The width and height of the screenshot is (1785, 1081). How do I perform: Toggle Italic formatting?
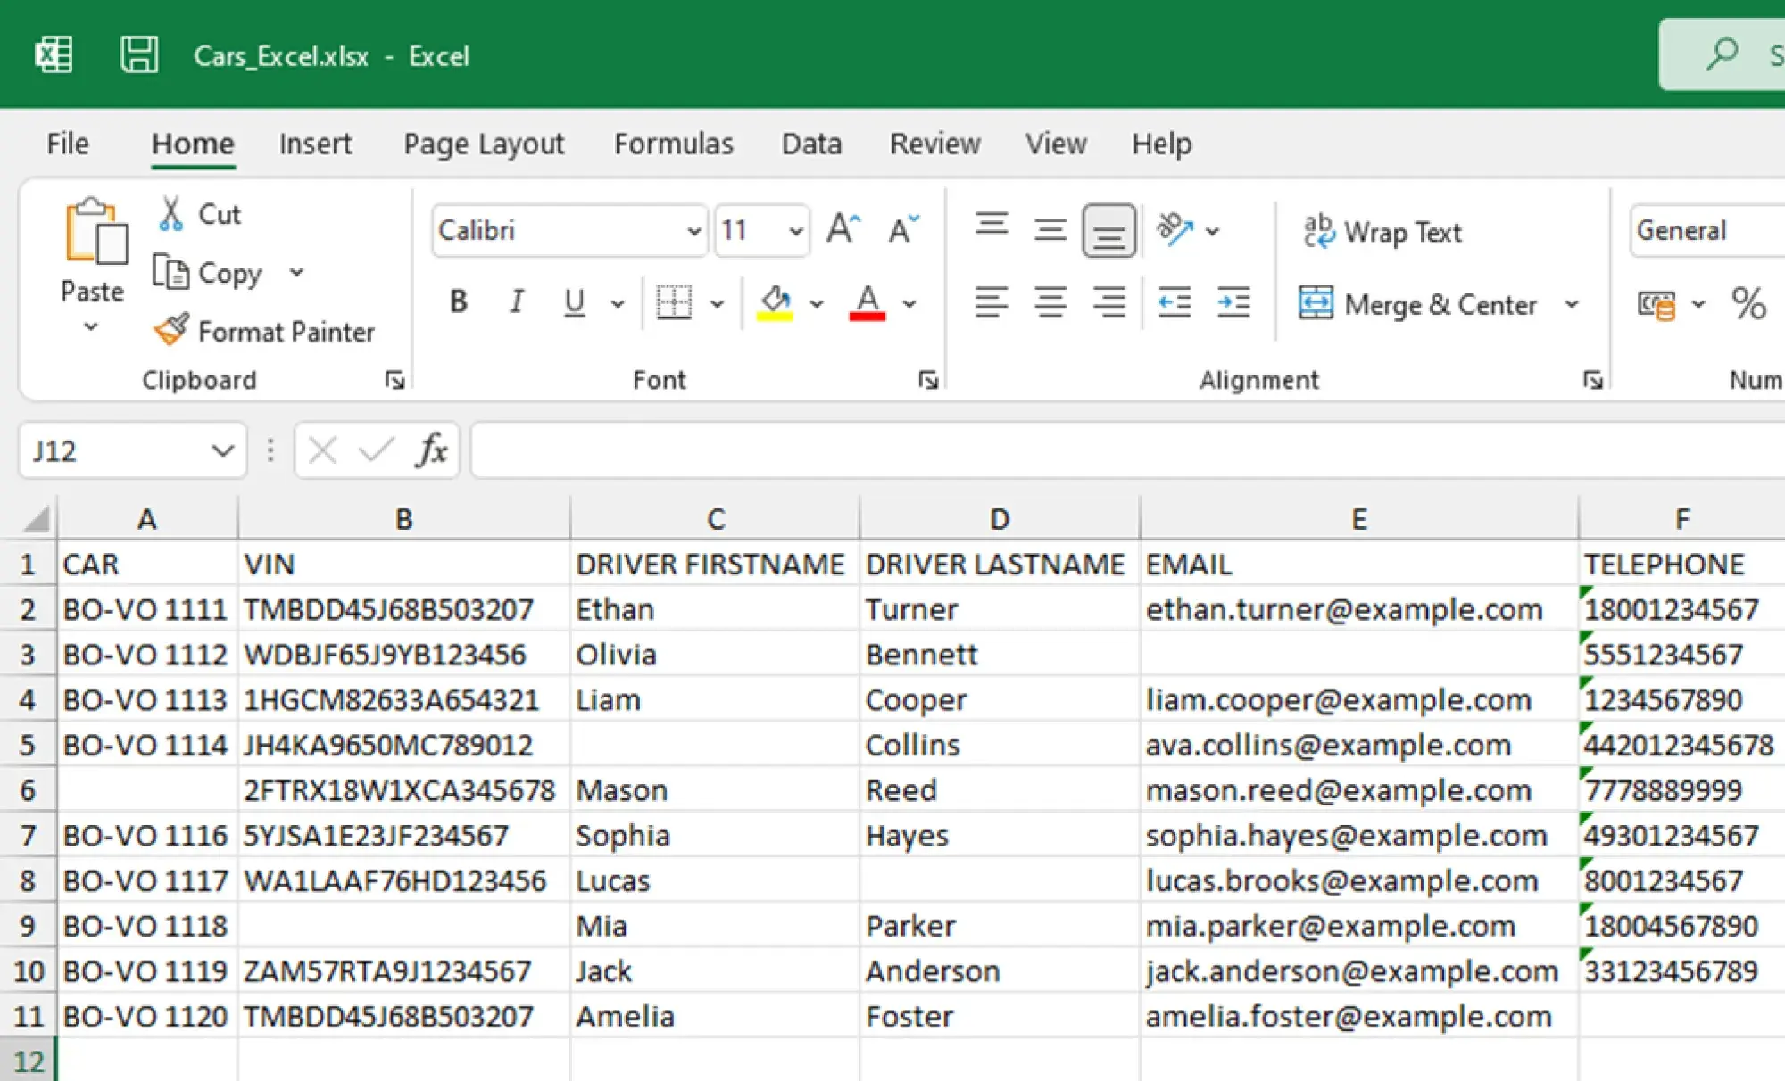(516, 302)
